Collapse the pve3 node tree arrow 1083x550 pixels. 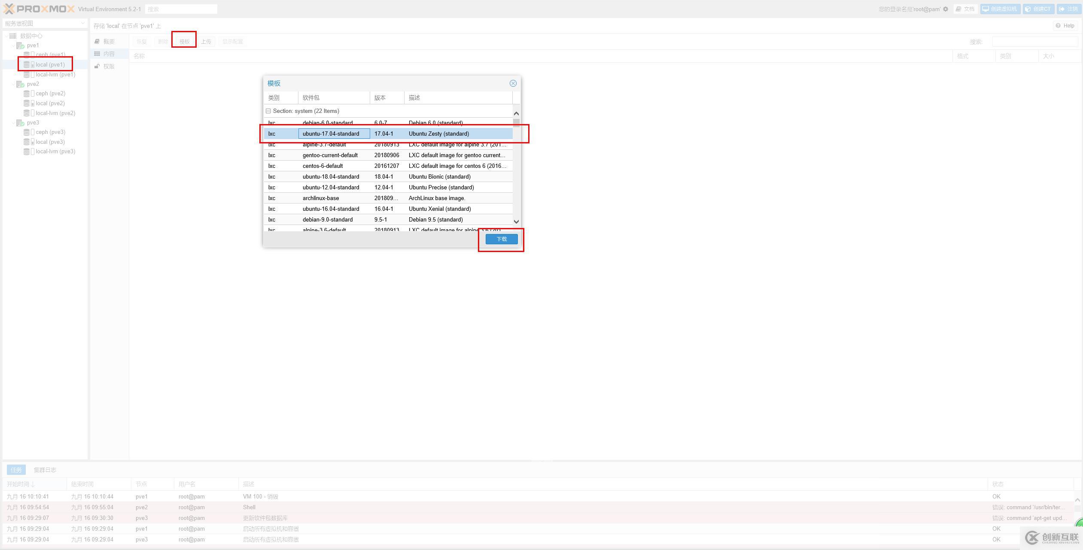[13, 123]
